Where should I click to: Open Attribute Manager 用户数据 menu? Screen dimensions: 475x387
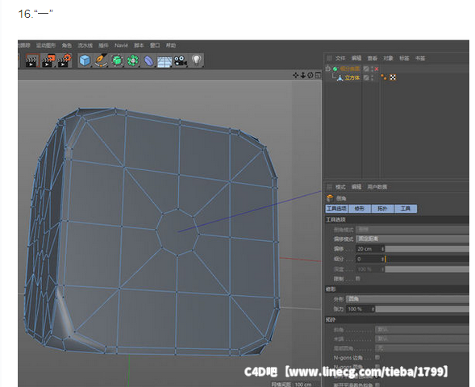click(x=377, y=187)
